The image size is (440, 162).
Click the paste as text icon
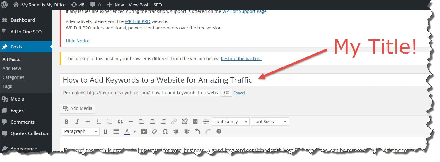pyautogui.click(x=144, y=131)
